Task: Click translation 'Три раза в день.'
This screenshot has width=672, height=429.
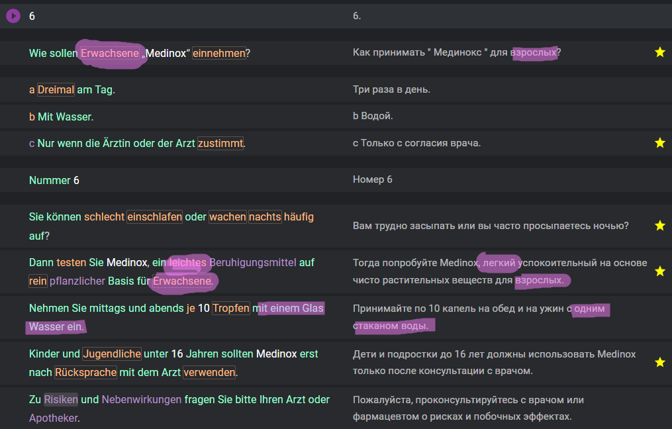Action: pyautogui.click(x=391, y=89)
